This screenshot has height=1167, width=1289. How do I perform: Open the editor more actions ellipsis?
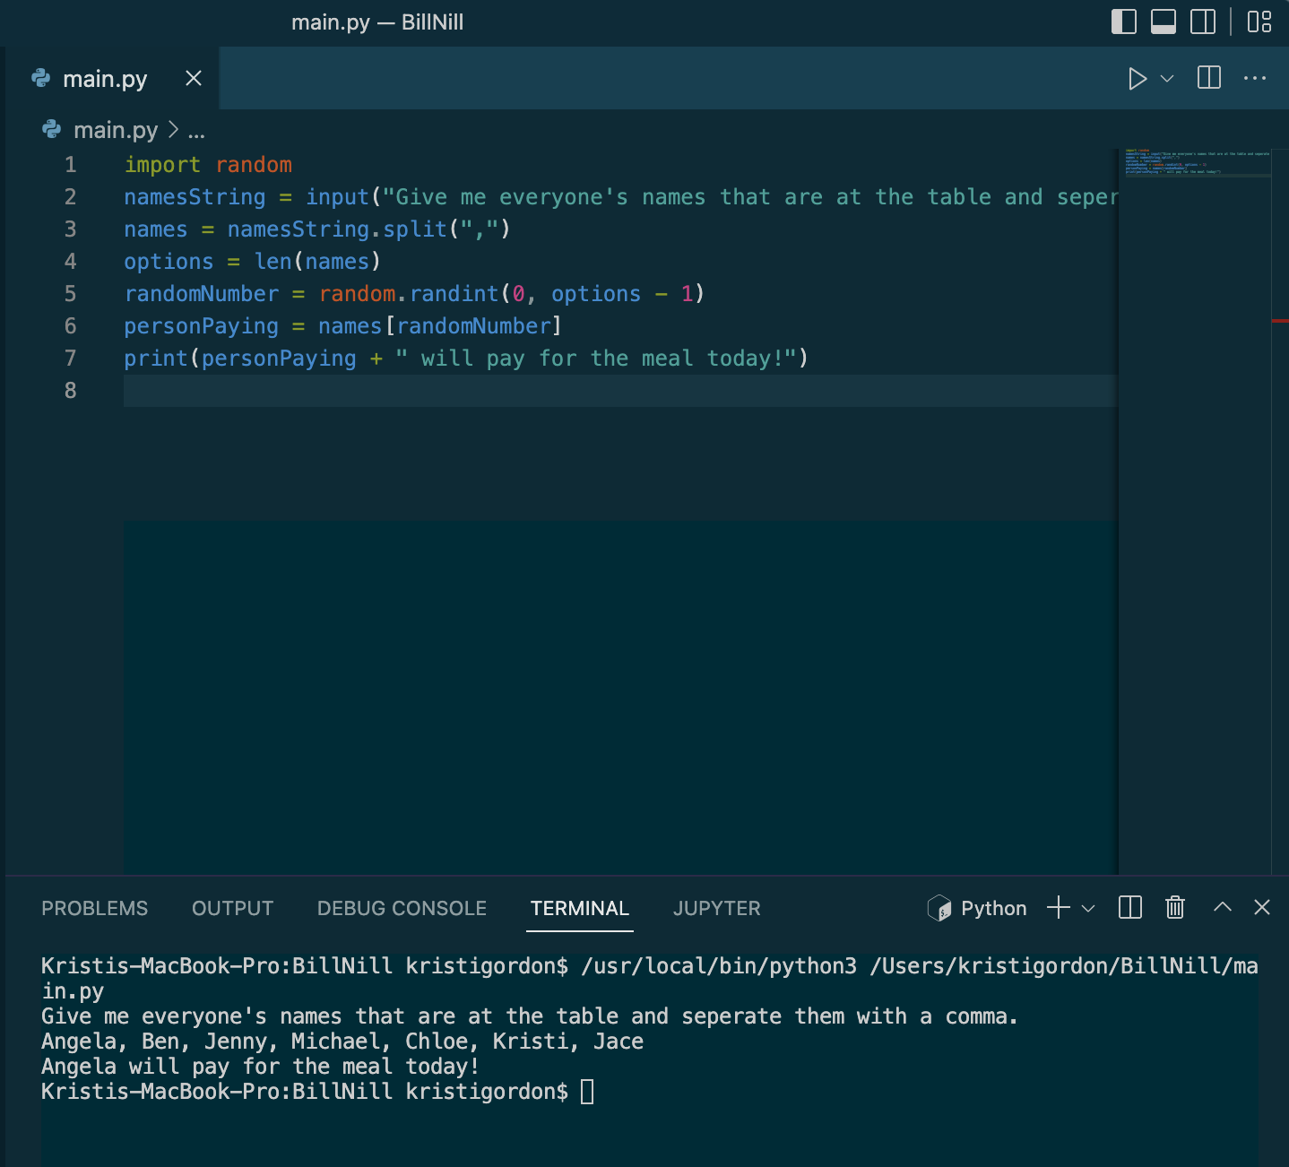[x=1254, y=79]
